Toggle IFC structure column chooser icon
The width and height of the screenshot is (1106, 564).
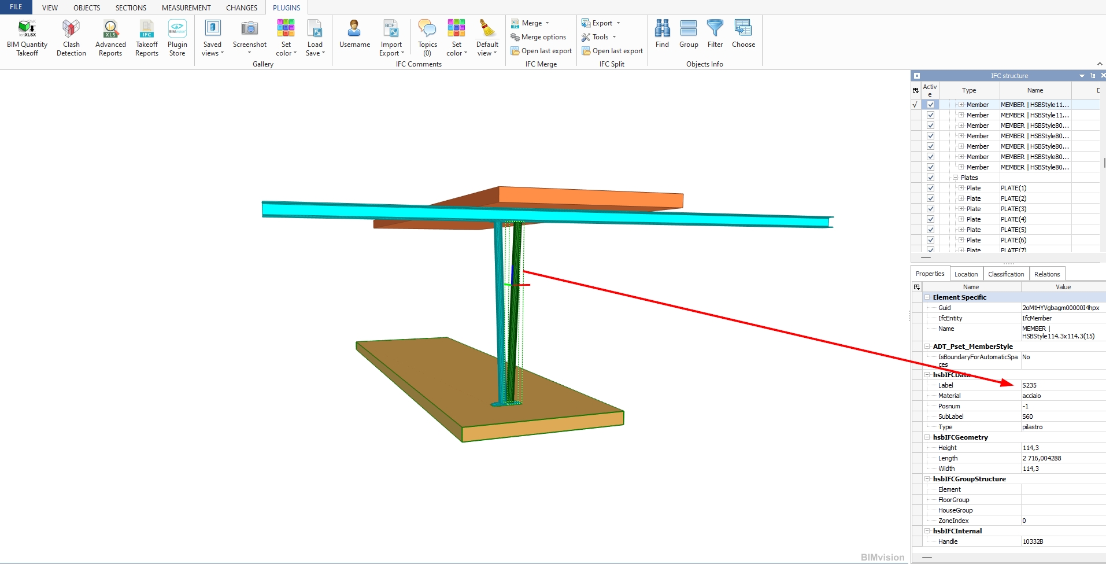[x=915, y=90]
